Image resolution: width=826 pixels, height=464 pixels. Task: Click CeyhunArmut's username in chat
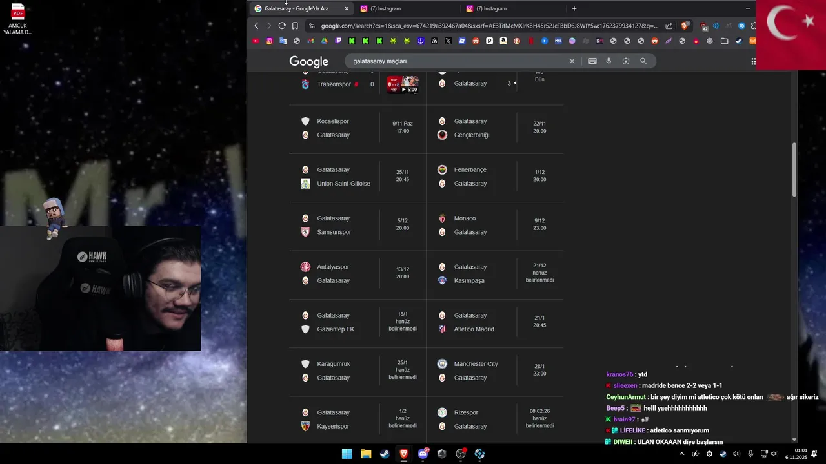coord(626,397)
